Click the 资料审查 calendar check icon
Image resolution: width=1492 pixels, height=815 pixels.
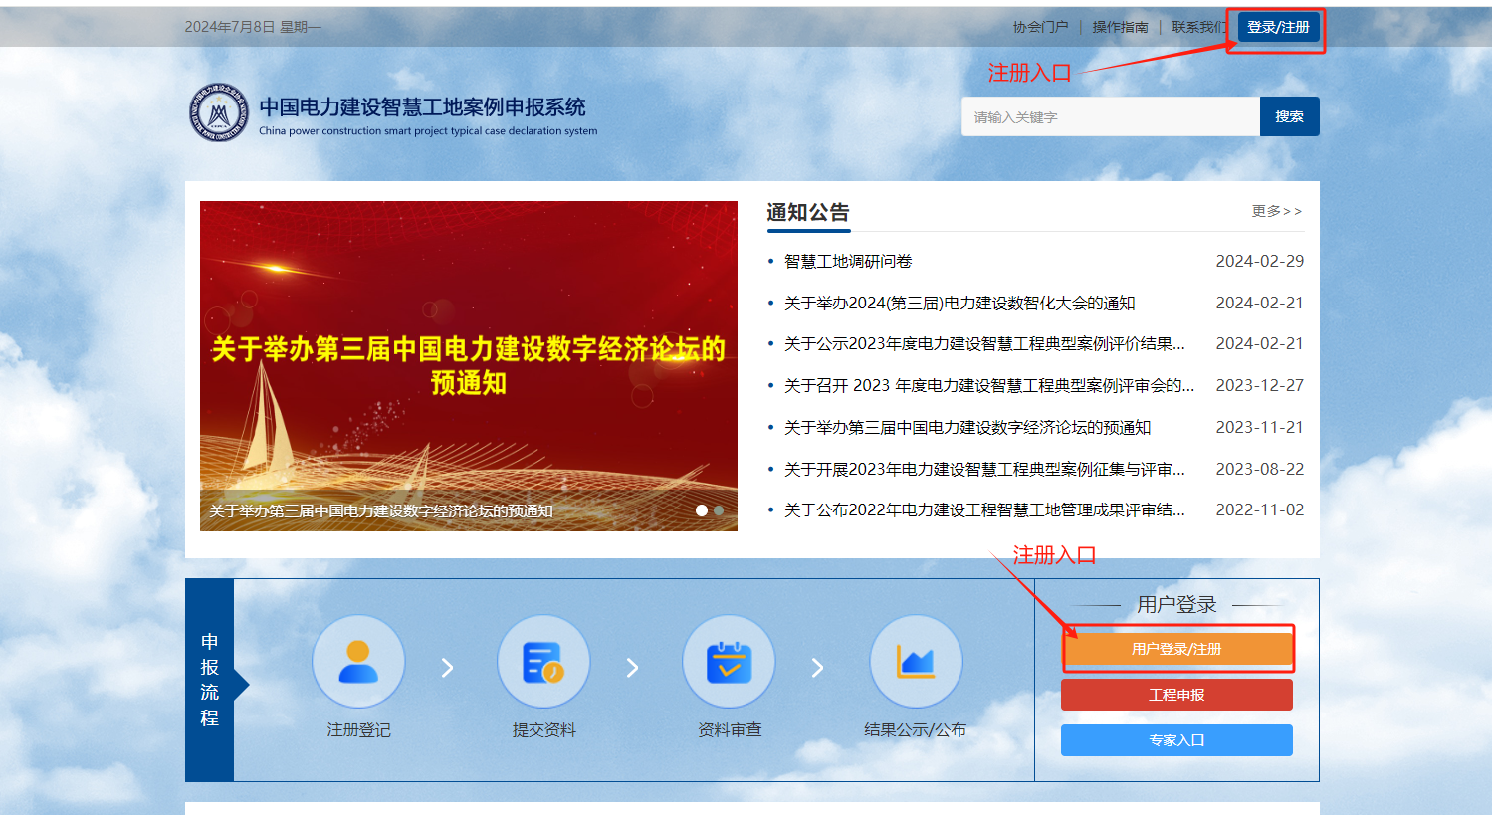[x=729, y=662]
